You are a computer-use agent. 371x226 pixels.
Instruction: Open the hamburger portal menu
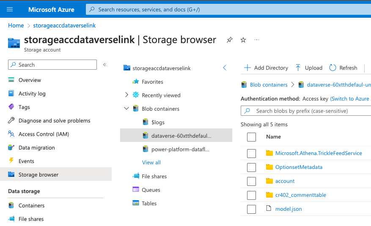coord(10,9)
